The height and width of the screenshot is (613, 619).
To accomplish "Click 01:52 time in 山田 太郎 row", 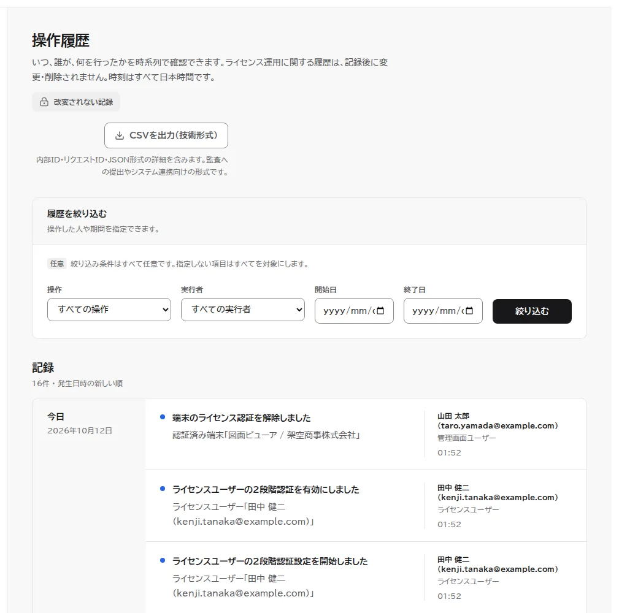I will pos(449,453).
